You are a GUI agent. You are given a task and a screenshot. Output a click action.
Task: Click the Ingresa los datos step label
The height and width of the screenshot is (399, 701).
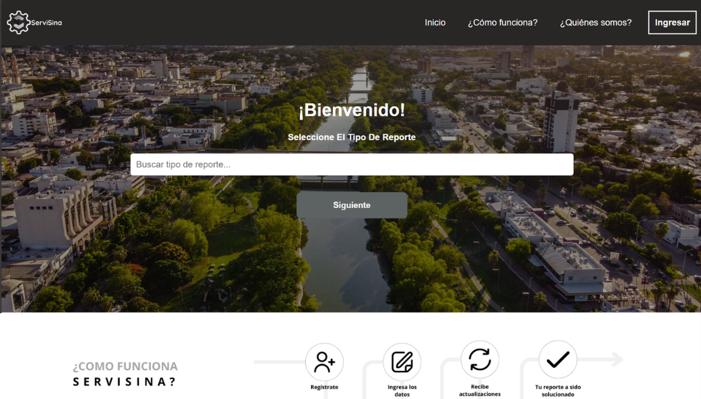[x=402, y=390]
